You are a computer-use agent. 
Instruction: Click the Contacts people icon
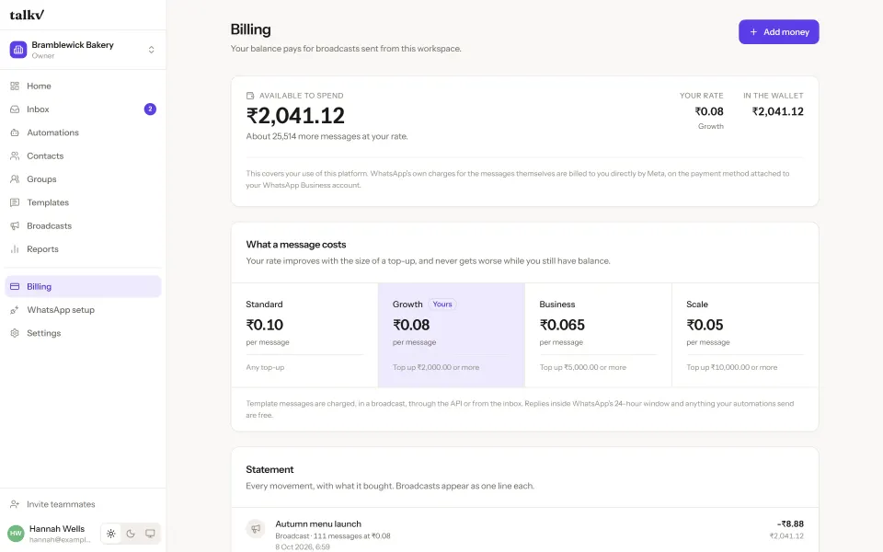click(15, 156)
